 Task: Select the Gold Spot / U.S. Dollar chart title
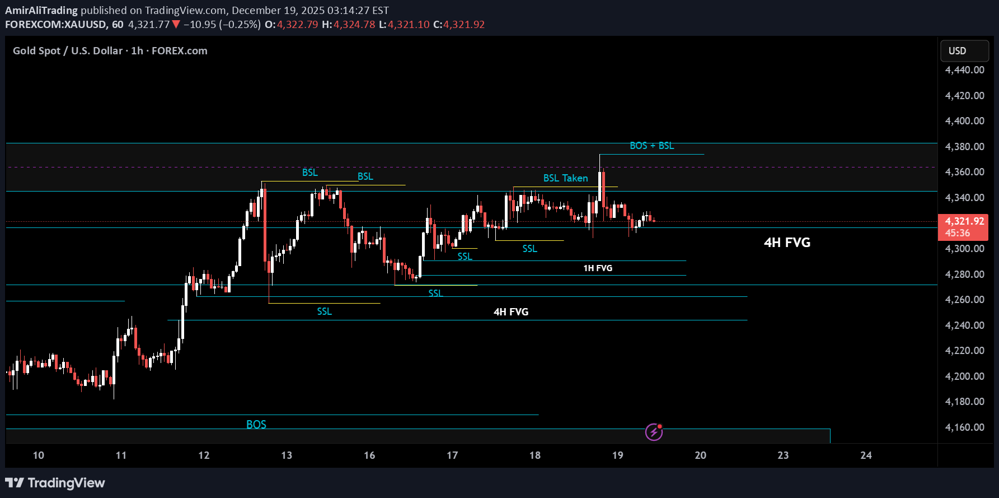click(110, 51)
